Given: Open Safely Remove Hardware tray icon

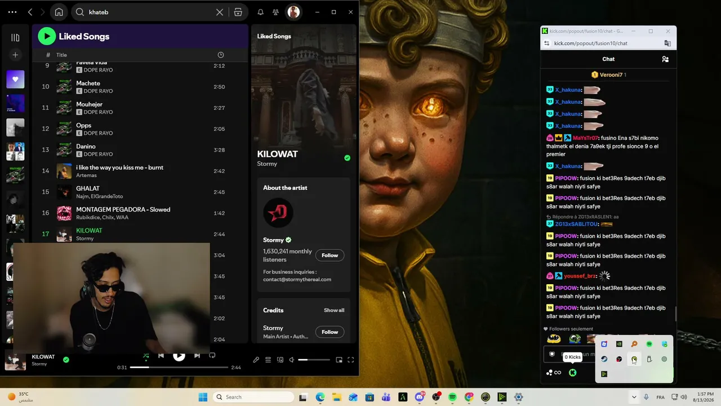Looking at the screenshot, I should 649,359.
